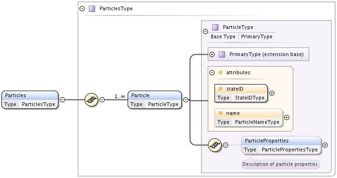Expand the stateID attribute details
337x178 pixels.
click(272, 93)
